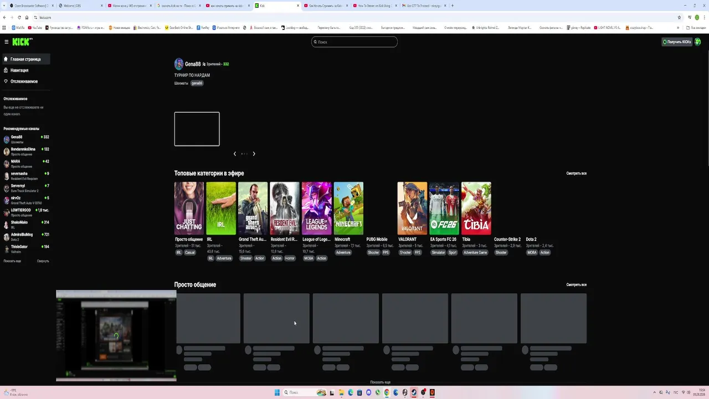Open Steam from the taskbar
The image size is (709, 399).
pyautogui.click(x=414, y=392)
